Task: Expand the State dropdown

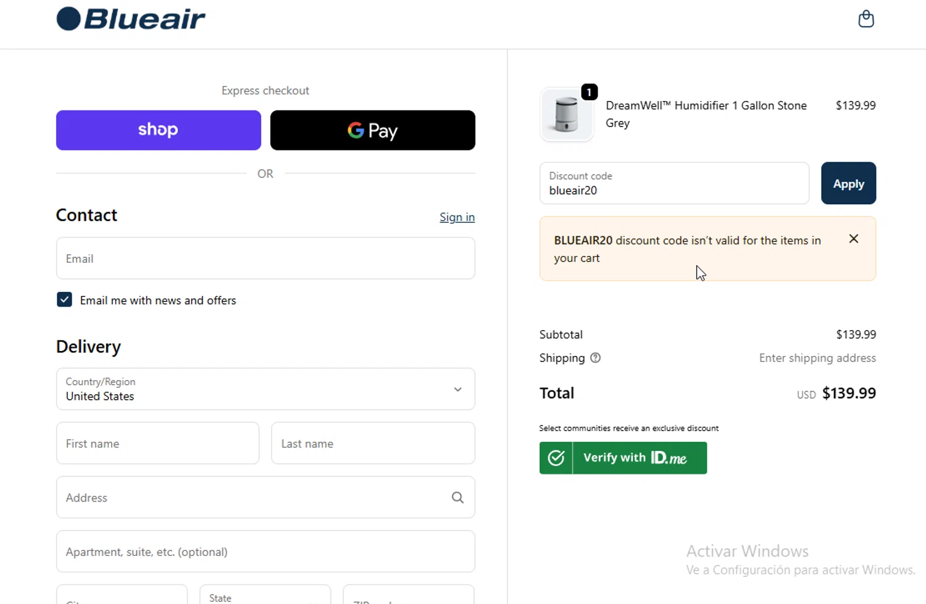Action: [265, 597]
